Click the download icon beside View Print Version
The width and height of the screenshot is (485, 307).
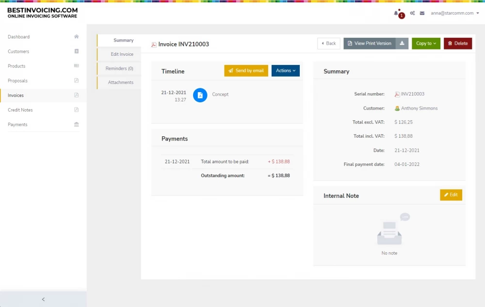[402, 44]
